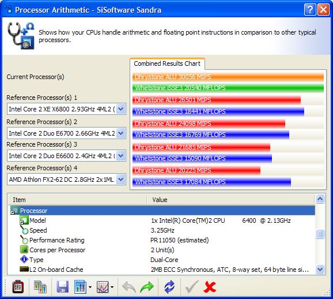Click the line graph view icon
Viewport: 333px width, 299px height.
103,287
